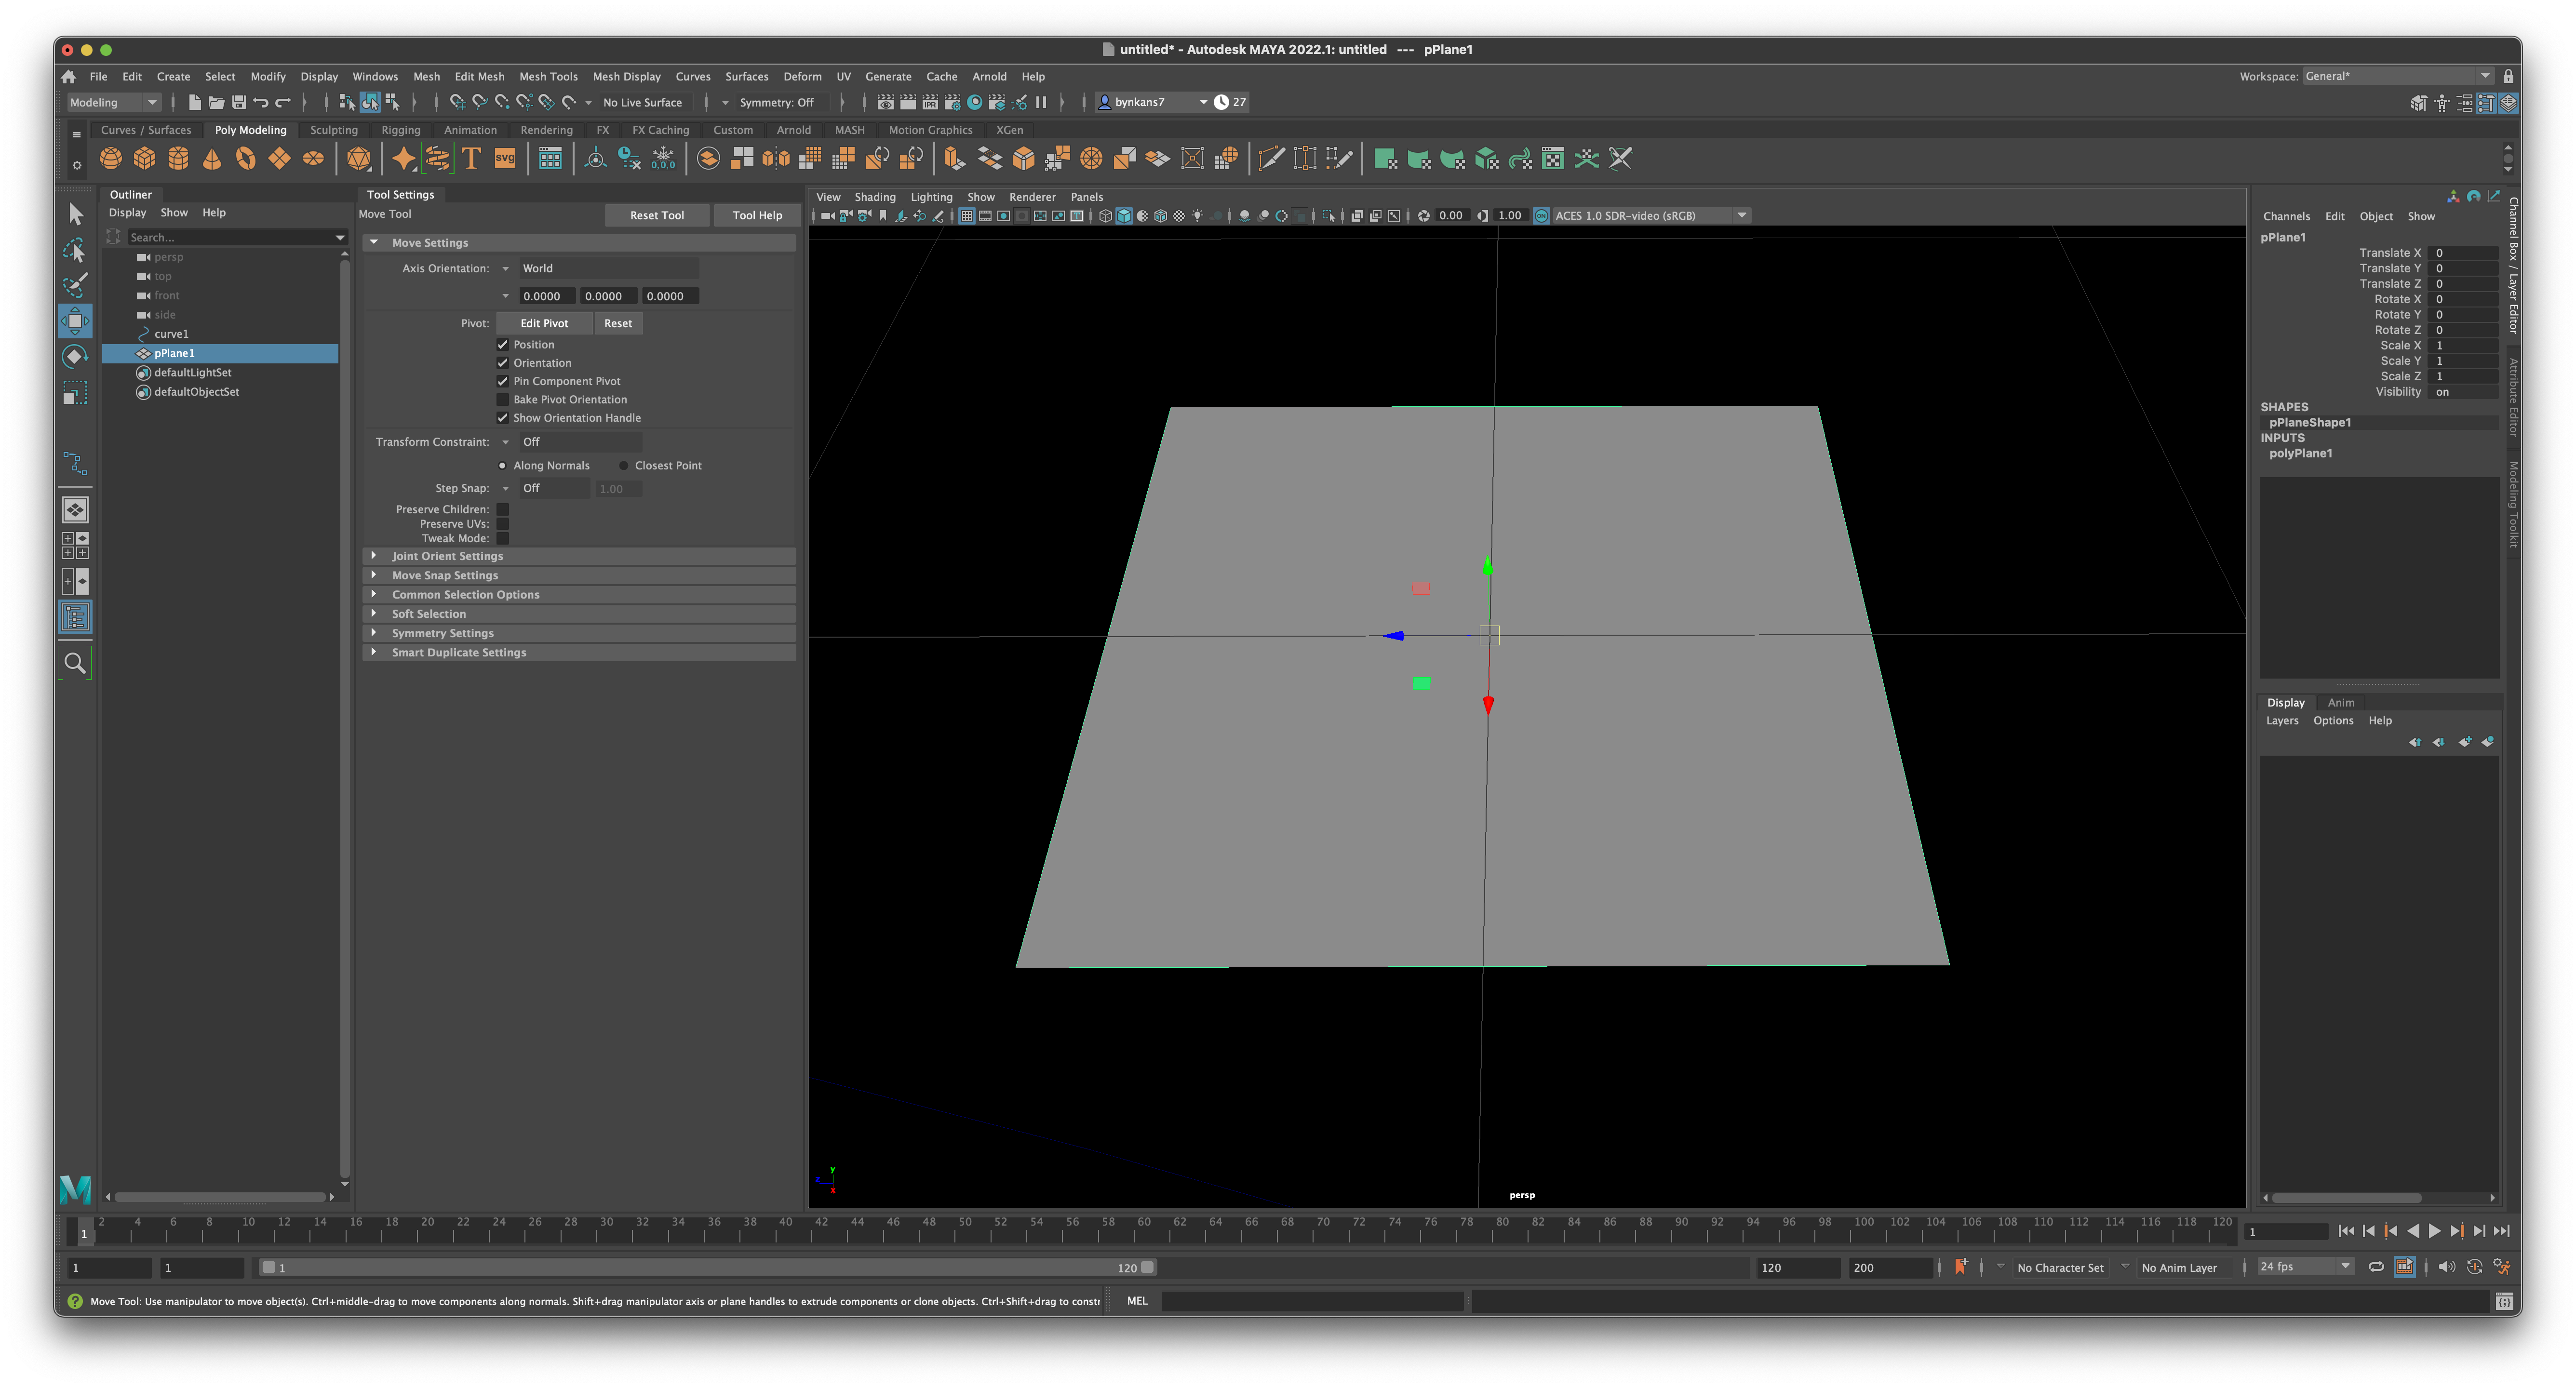Screen dimensions: 2576x1388
Task: Switch to the Sculpting shelf tab
Action: click(333, 130)
